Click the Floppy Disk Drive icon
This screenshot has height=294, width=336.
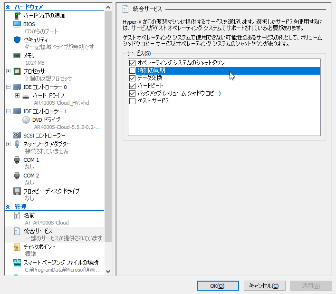coord(17,191)
